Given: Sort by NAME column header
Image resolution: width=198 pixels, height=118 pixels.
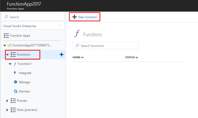Looking at the screenshot, I should tap(78, 57).
